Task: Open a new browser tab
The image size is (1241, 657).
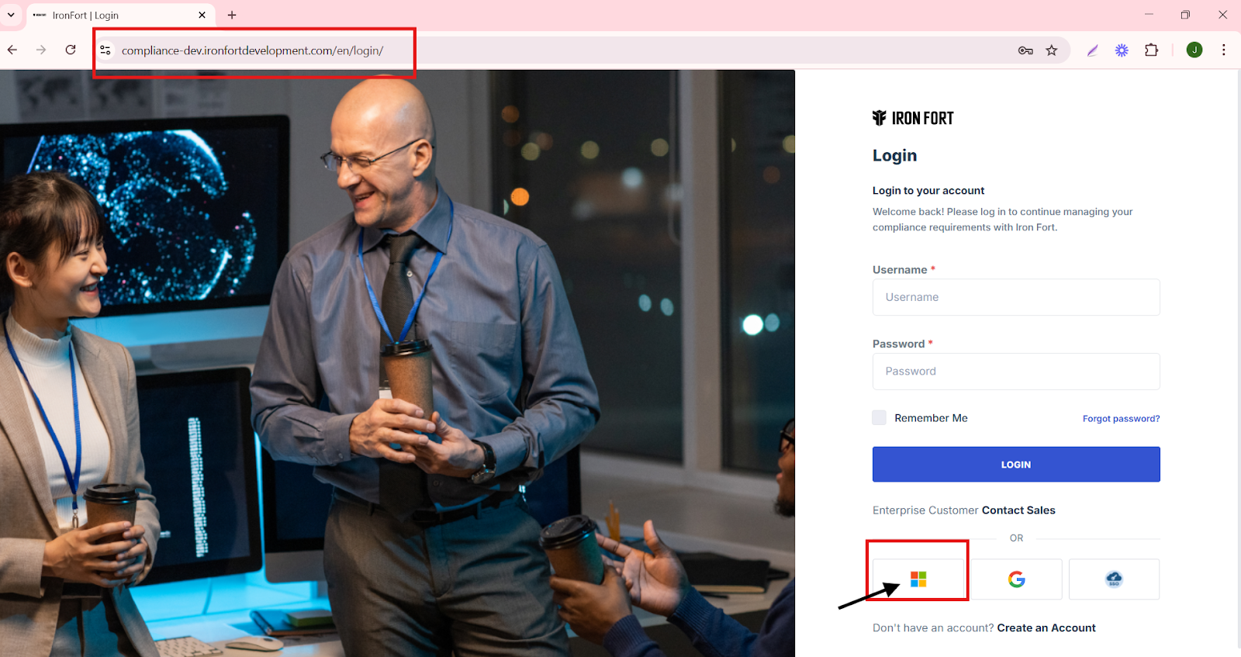Action: coord(232,15)
